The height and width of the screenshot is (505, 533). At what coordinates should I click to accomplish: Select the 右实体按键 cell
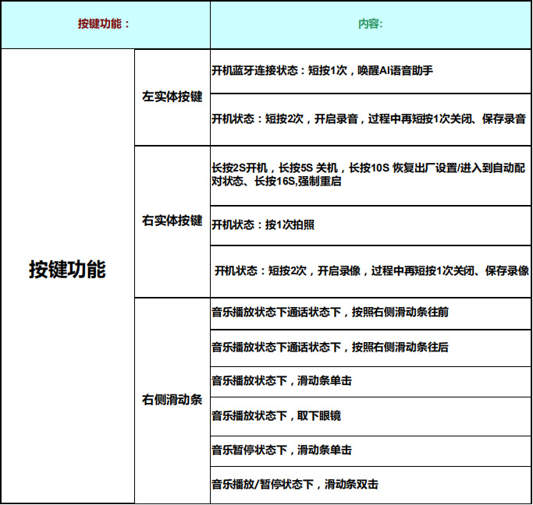pyautogui.click(x=172, y=221)
